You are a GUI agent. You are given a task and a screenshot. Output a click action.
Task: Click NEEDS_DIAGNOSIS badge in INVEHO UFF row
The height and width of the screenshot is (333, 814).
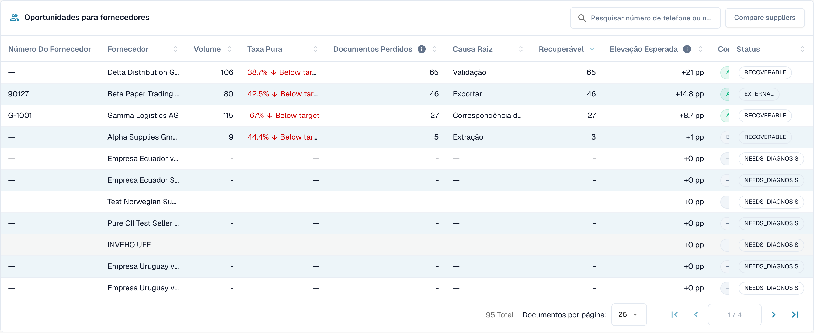tap(771, 245)
